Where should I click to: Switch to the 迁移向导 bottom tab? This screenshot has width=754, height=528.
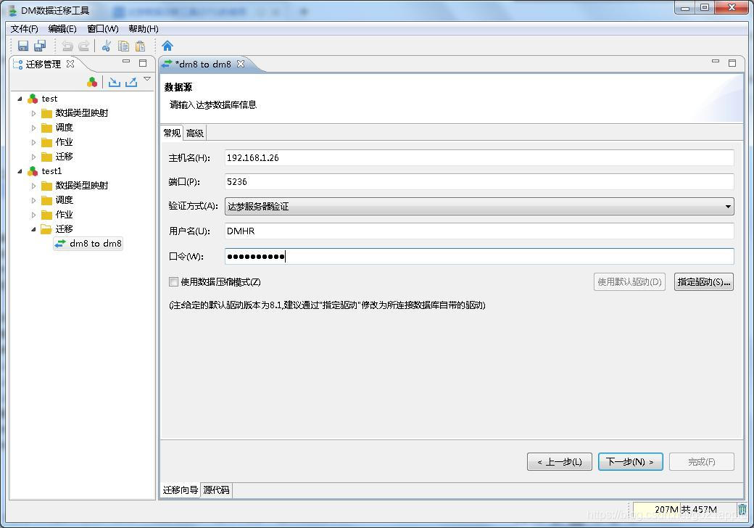181,490
